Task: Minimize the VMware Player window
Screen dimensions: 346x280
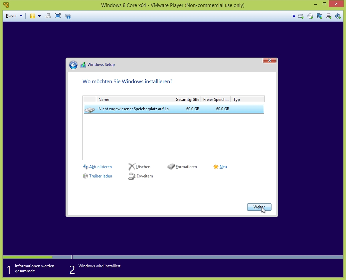Action: click(315, 4)
